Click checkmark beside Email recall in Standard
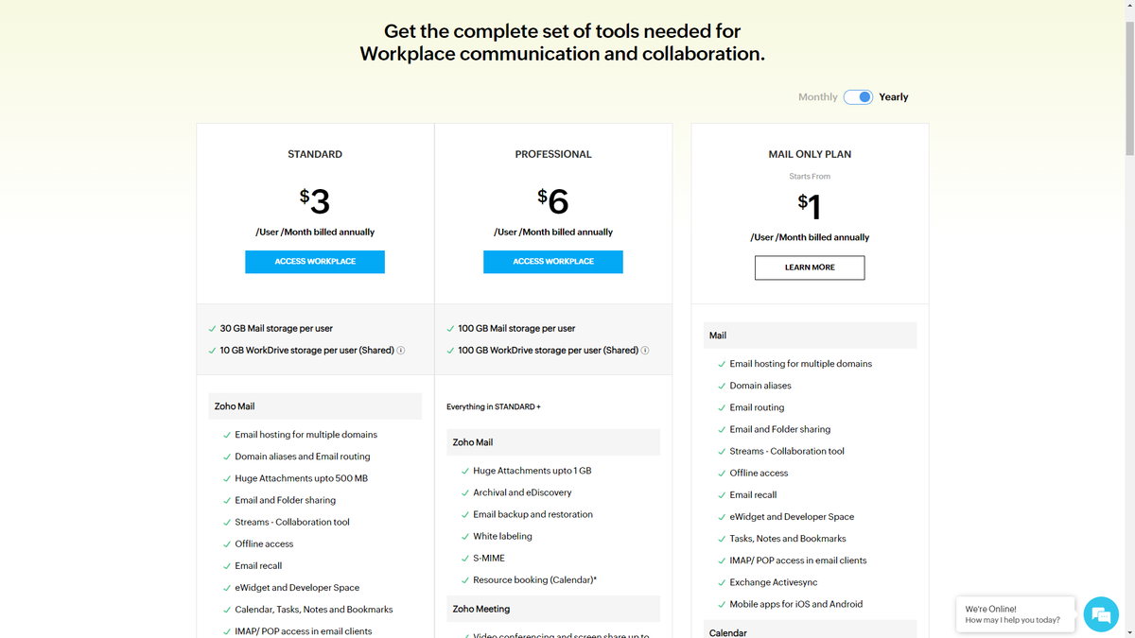Image resolution: width=1135 pixels, height=638 pixels. coord(226,565)
